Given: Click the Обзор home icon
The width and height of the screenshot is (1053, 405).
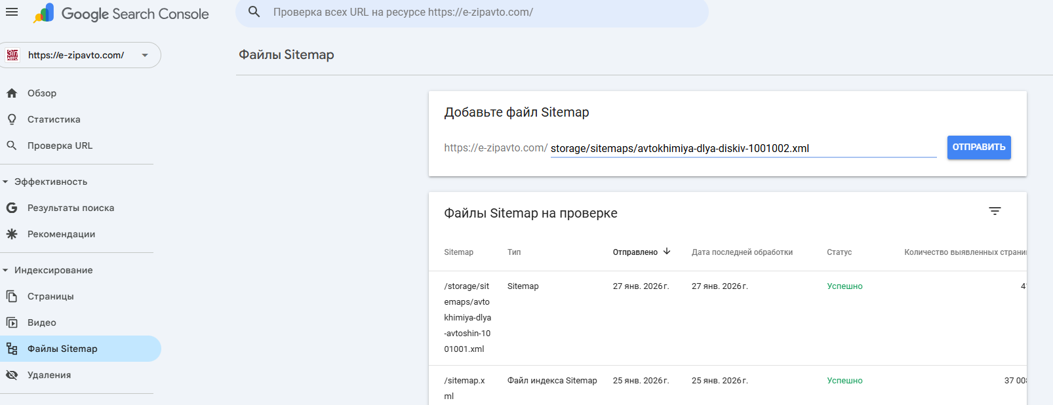Looking at the screenshot, I should (12, 93).
